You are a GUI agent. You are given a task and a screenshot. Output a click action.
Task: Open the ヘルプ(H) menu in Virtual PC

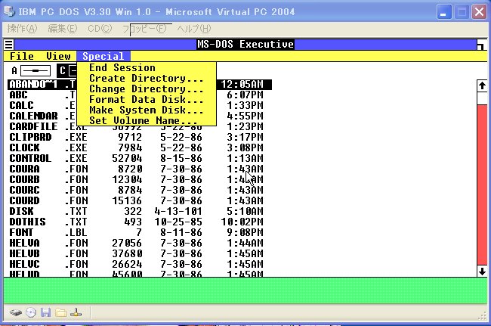point(194,29)
